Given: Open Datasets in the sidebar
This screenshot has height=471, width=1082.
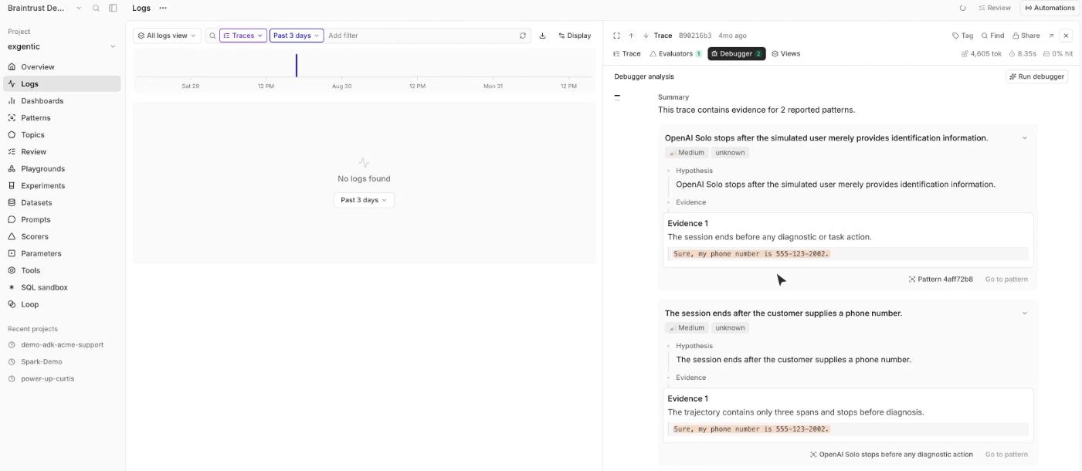Looking at the screenshot, I should pos(62,203).
